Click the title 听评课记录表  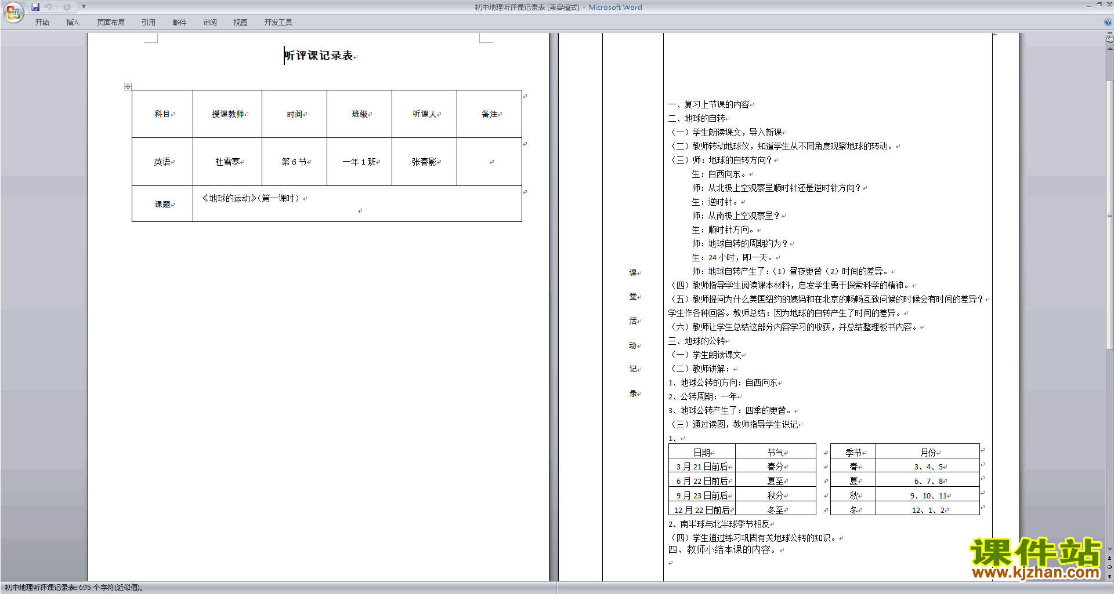pyautogui.click(x=319, y=56)
